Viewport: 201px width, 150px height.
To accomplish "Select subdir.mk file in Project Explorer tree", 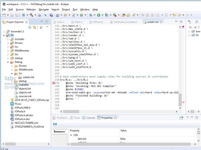I will point(29,77).
